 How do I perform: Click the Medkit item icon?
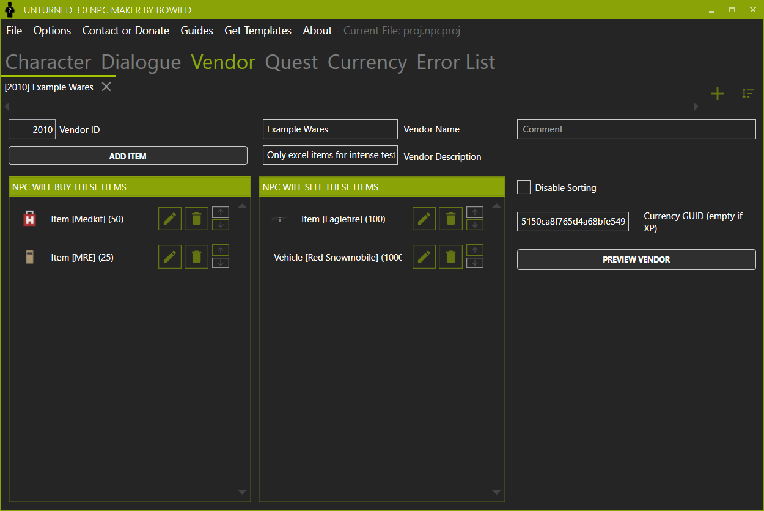pos(29,219)
